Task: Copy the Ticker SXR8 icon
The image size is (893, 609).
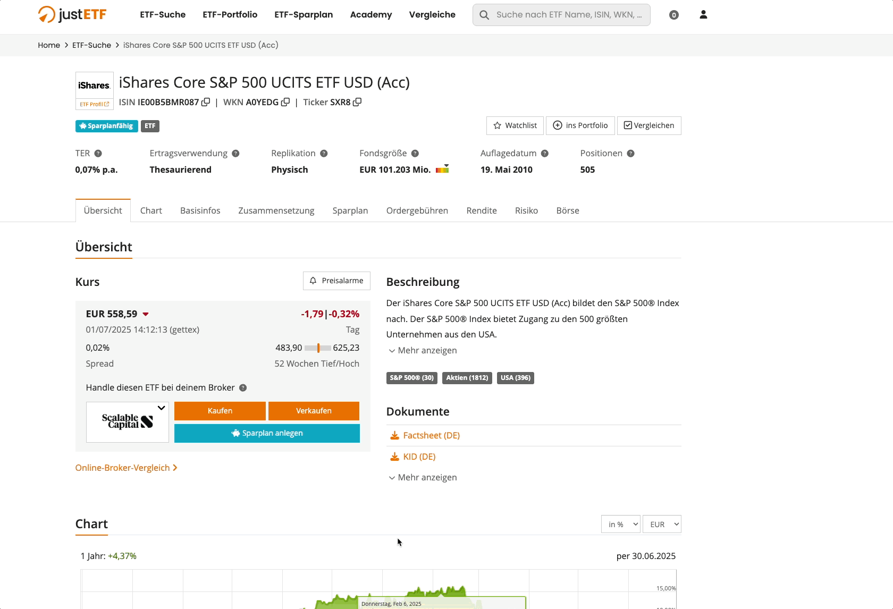Action: (357, 102)
